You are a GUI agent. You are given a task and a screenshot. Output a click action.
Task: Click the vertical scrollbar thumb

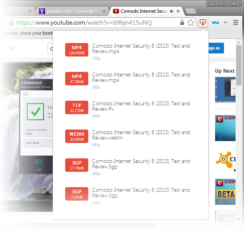tap(239, 65)
